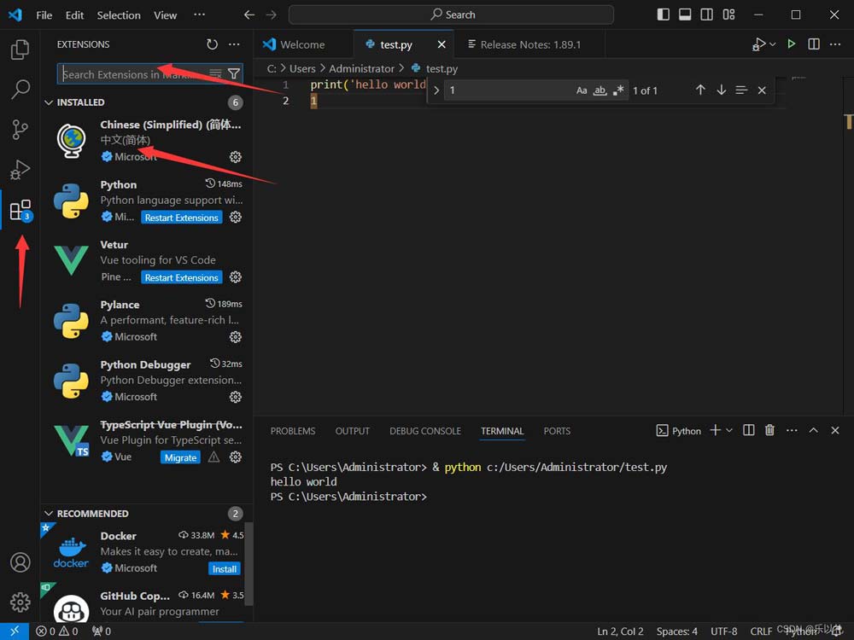
Task: Select the Run and Debug sidebar icon
Action: click(x=19, y=170)
